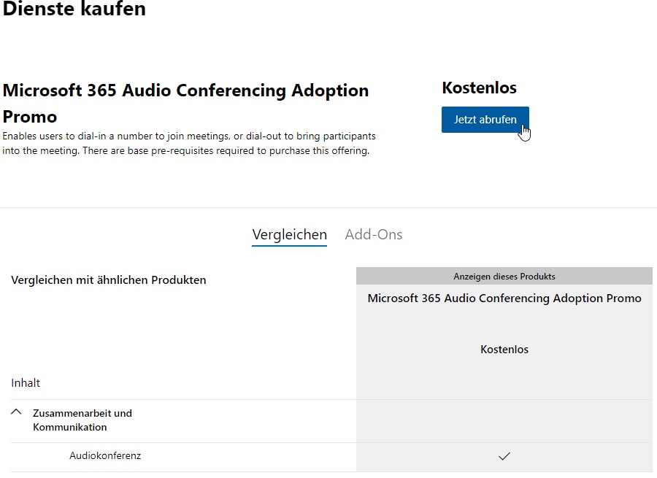This screenshot has width=657, height=478.
Task: Click the Jetzt abrufen button
Action: pos(485,120)
